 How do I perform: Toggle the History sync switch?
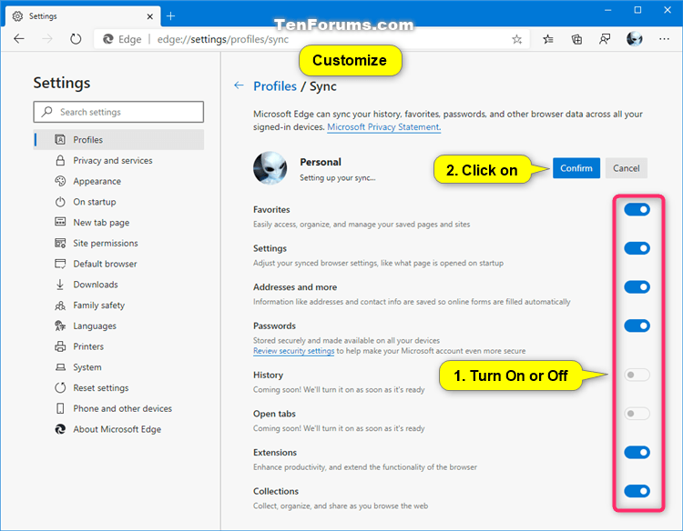pyautogui.click(x=637, y=375)
